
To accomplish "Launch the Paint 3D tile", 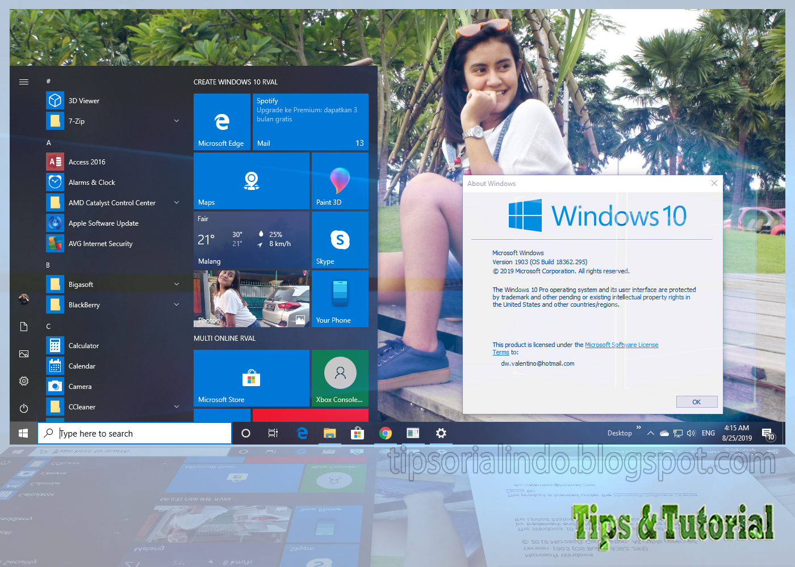I will 340,181.
